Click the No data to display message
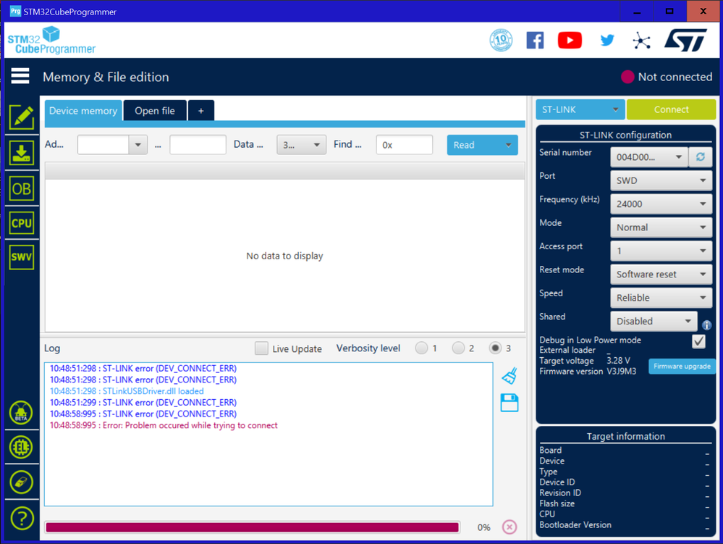Image resolution: width=723 pixels, height=544 pixels. [284, 256]
